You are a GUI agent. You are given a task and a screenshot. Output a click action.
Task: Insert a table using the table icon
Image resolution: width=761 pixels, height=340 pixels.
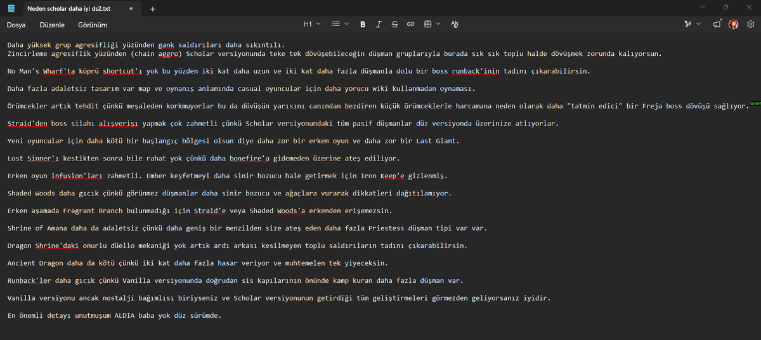(x=428, y=24)
